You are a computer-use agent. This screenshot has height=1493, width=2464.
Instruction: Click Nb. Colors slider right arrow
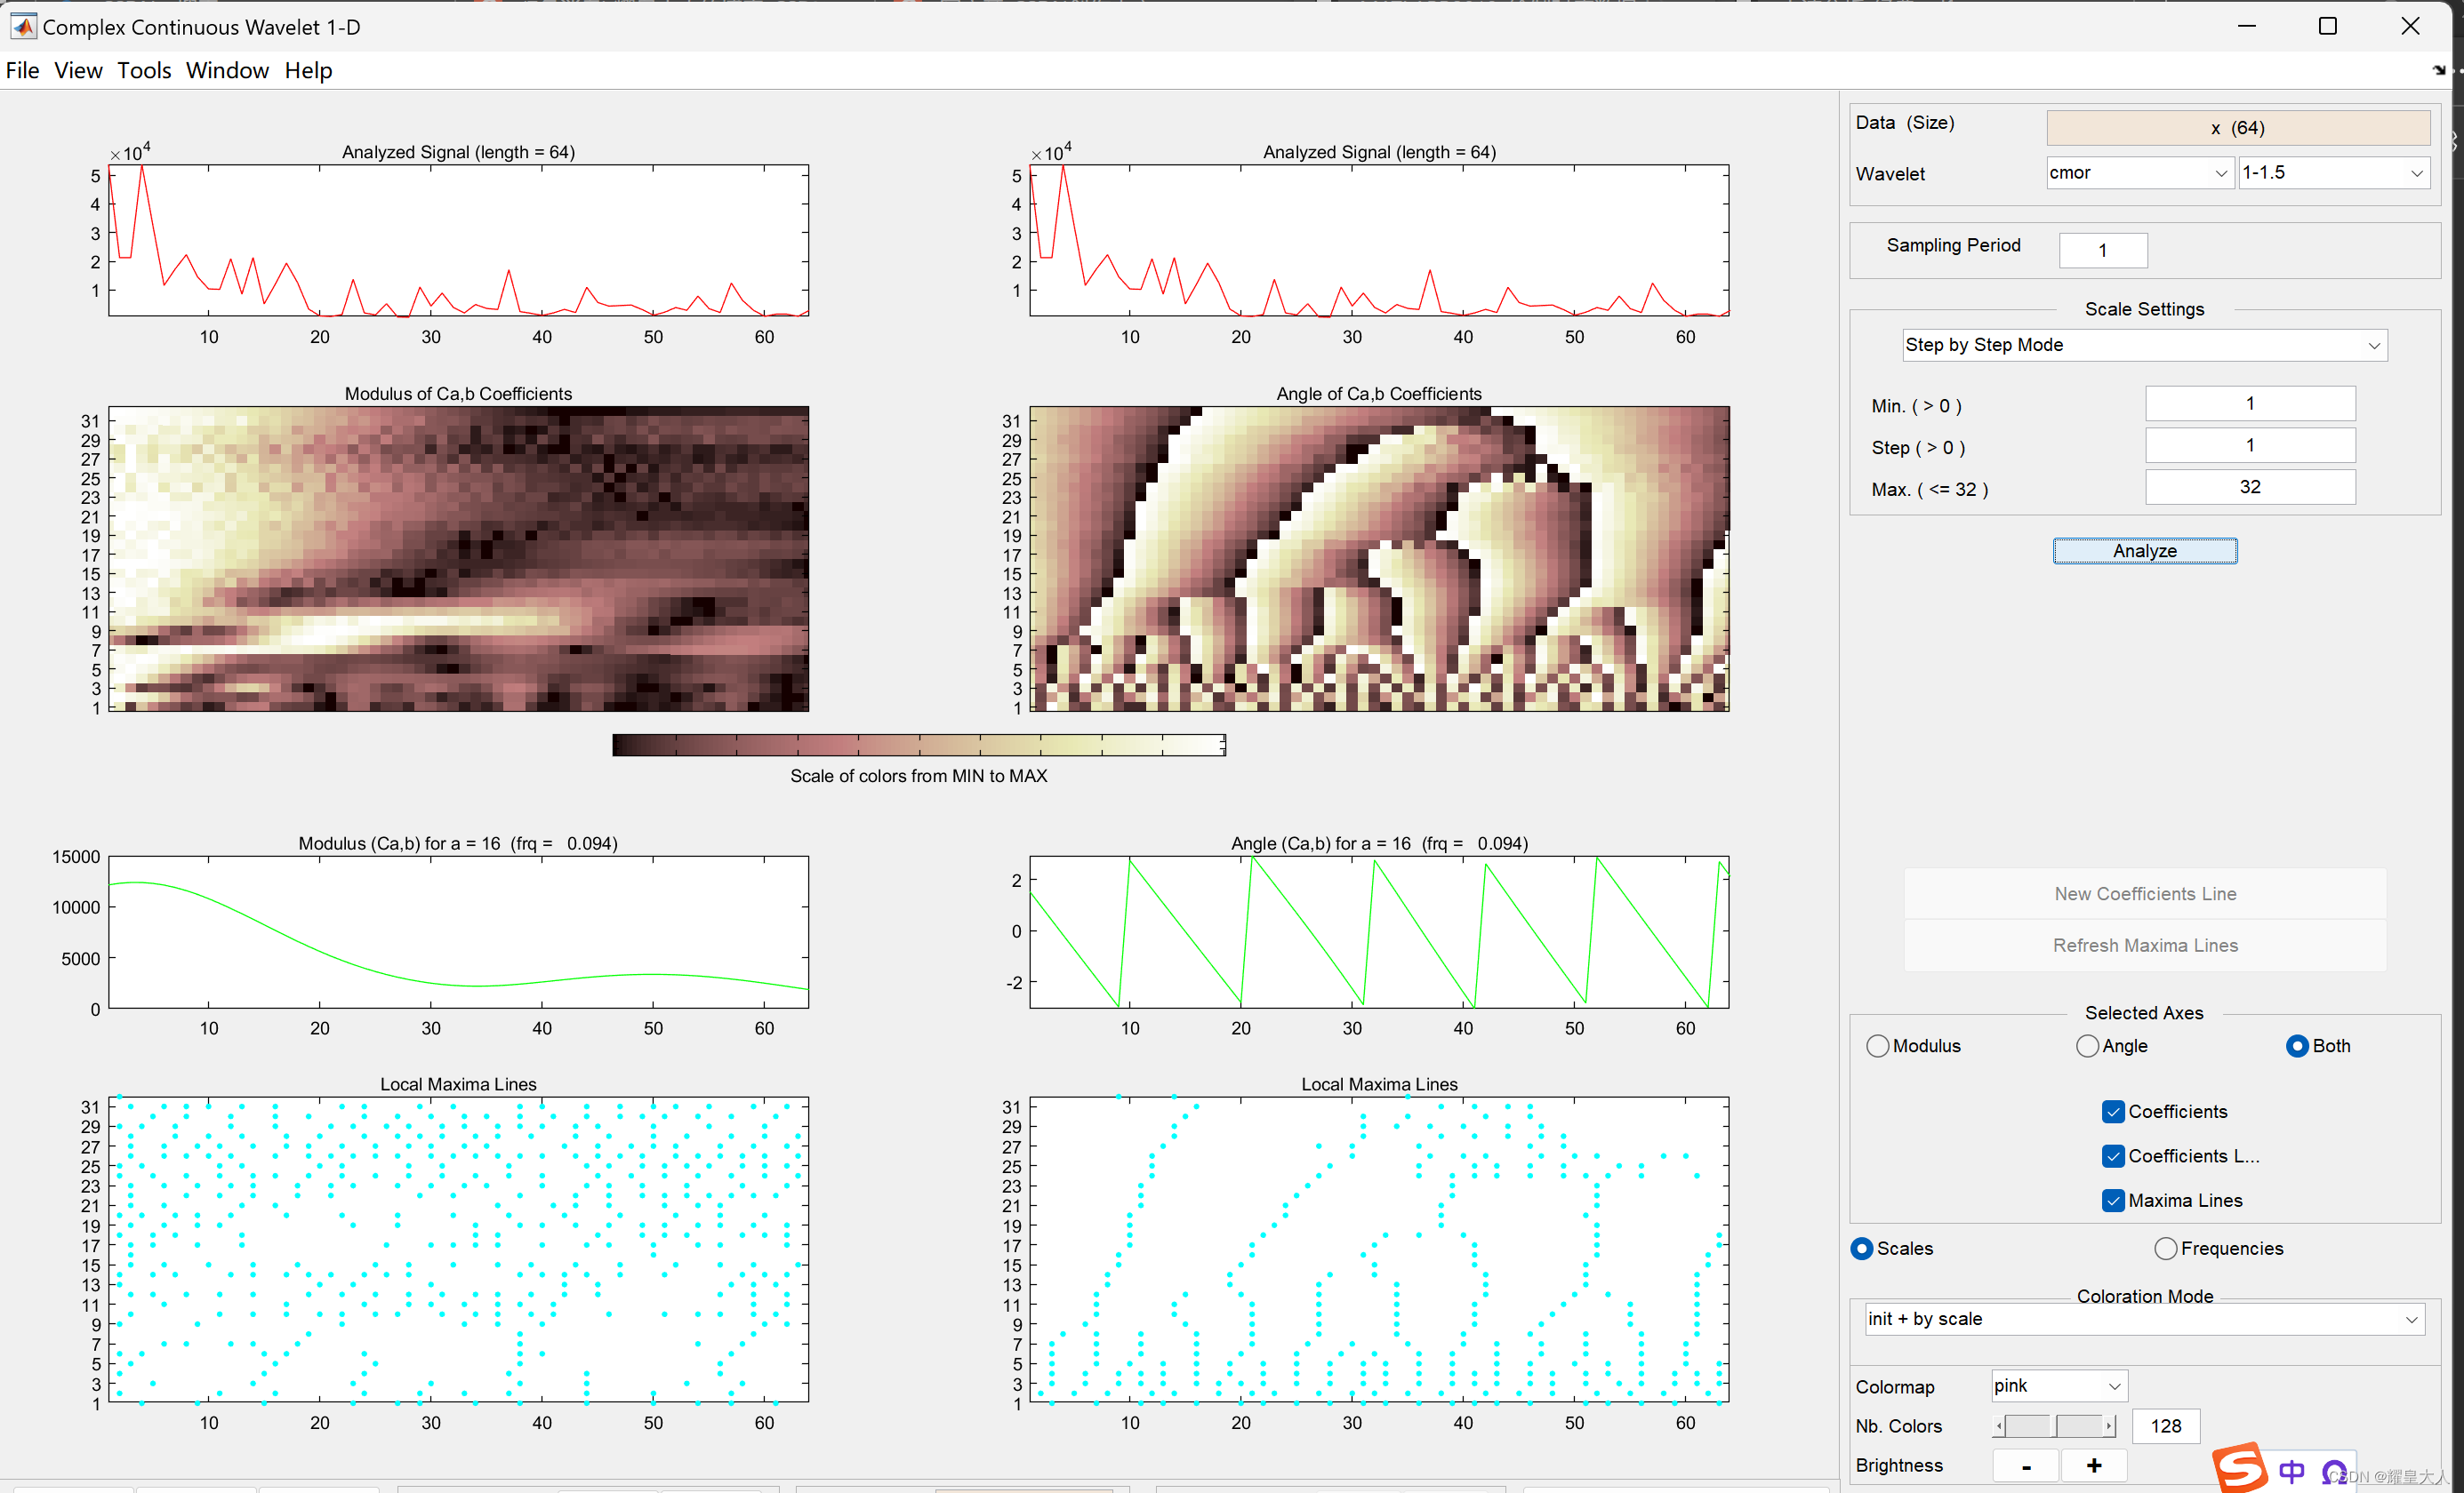(x=2109, y=1426)
